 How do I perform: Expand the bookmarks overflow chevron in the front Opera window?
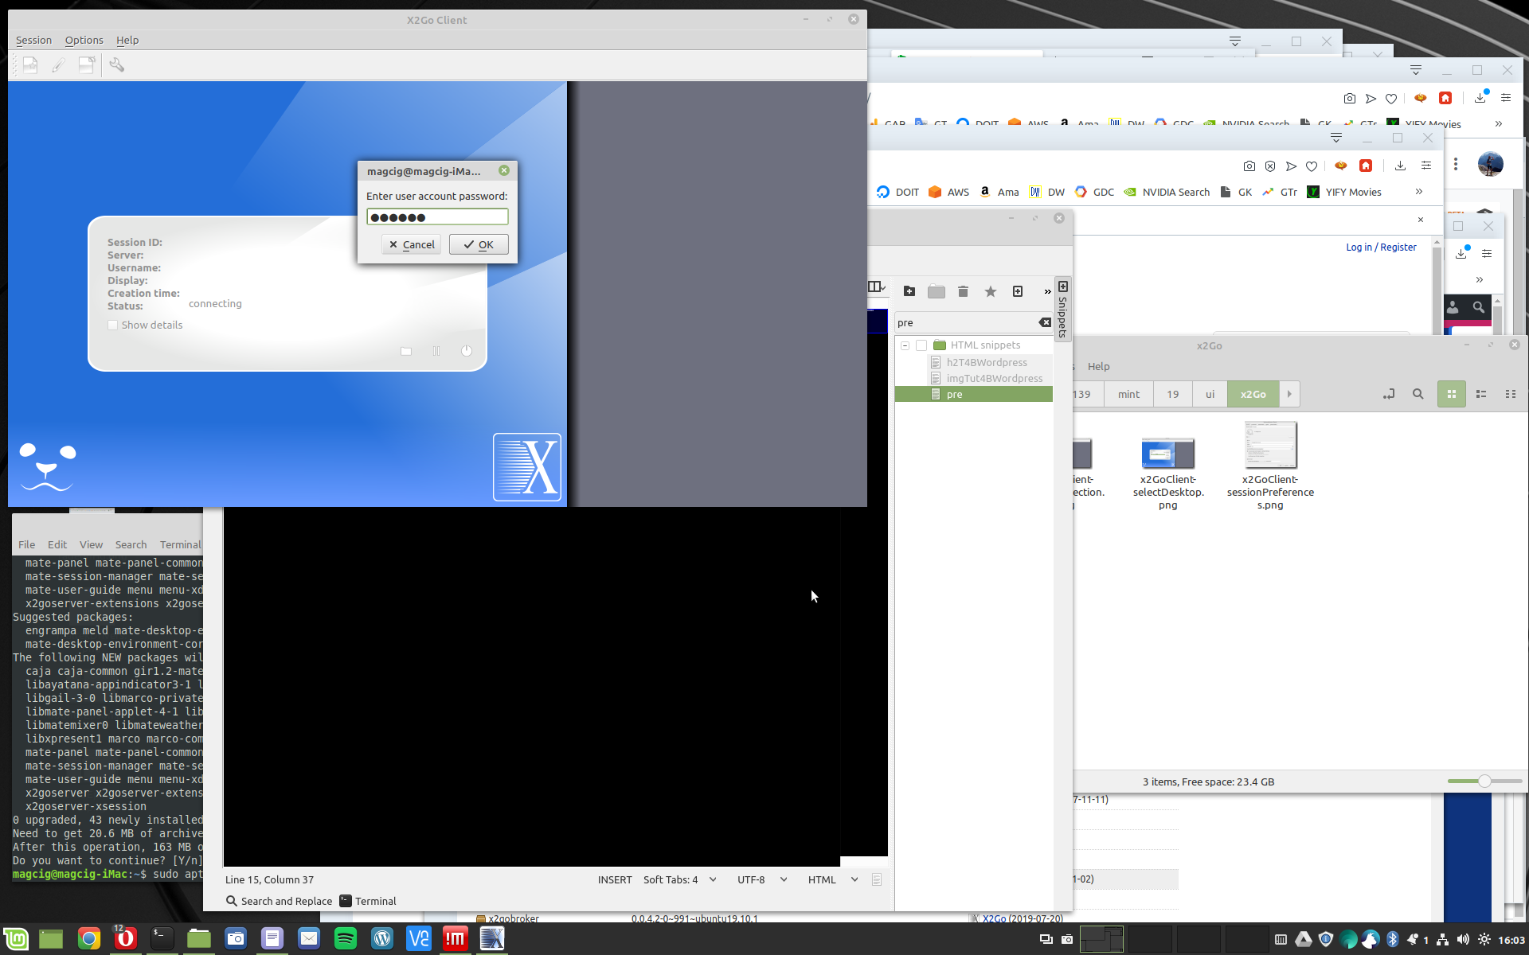[1419, 192]
